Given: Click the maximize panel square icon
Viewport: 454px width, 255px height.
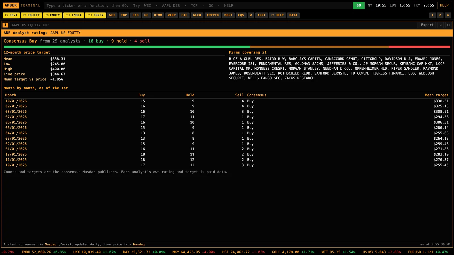Looking at the screenshot, I should 448,25.
